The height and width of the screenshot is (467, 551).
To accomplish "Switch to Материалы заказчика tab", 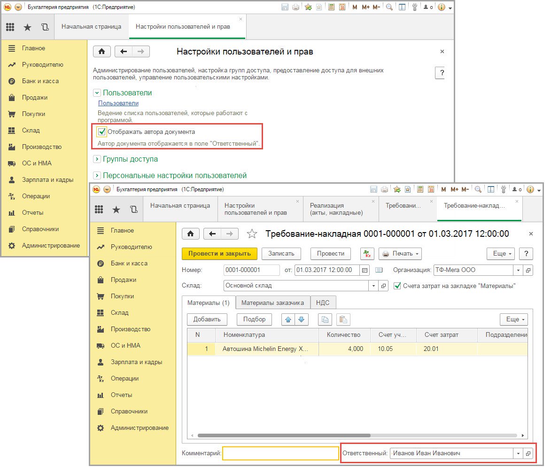I will [272, 303].
